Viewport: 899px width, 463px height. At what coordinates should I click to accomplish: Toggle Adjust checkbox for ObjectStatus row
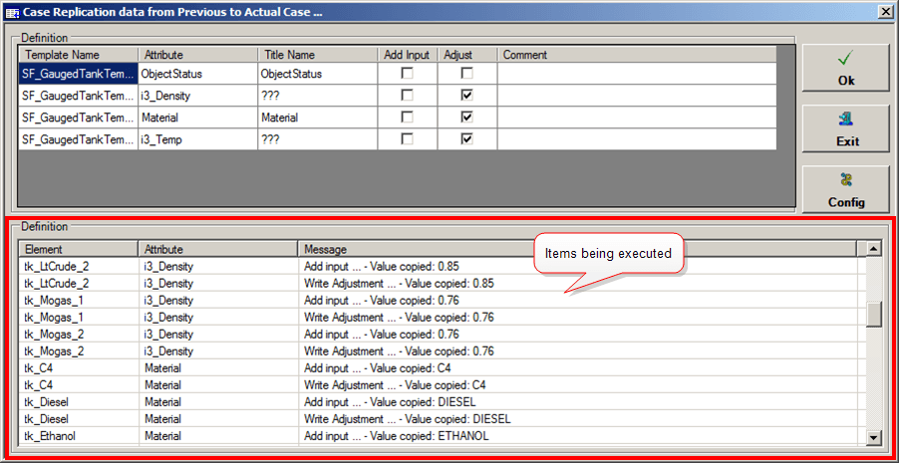tap(466, 74)
